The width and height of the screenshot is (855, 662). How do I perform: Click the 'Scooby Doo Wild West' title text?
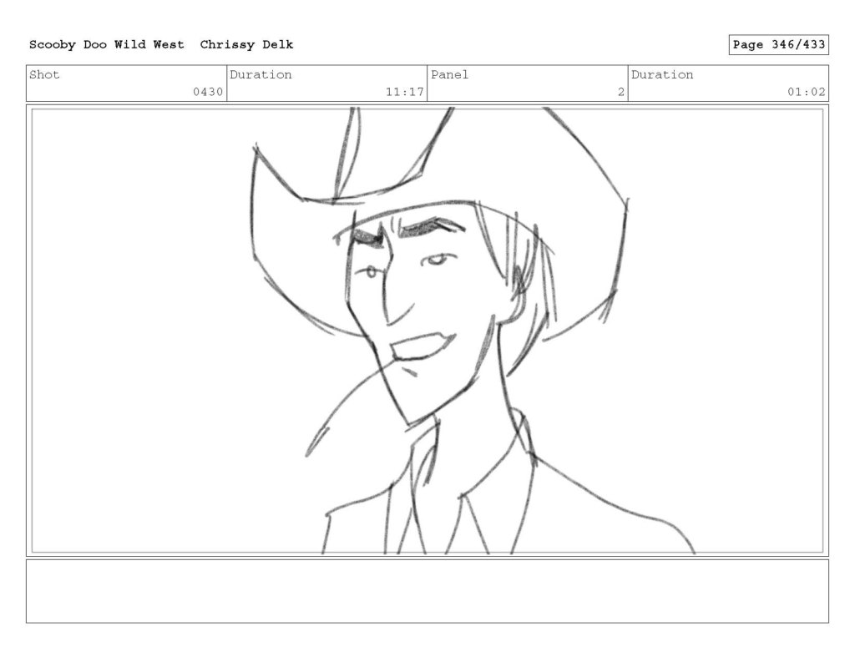pyautogui.click(x=106, y=45)
